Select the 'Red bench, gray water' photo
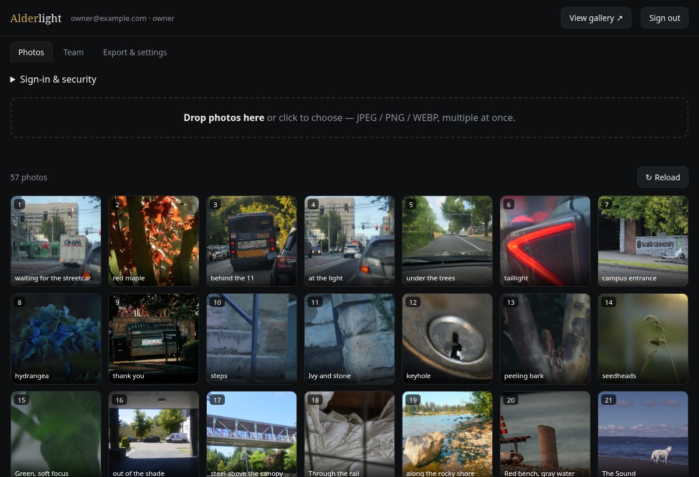 [545, 434]
